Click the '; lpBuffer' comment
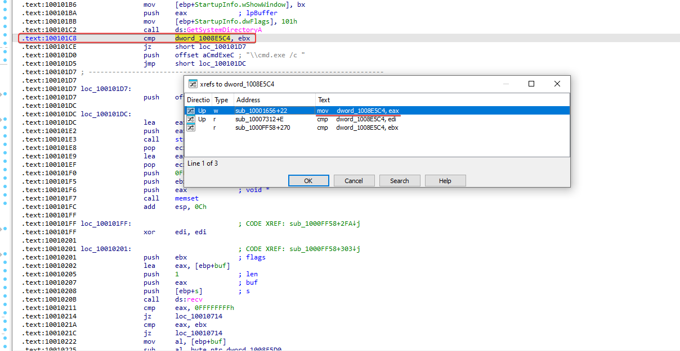Viewport: 680px width, 351px height. pos(258,13)
